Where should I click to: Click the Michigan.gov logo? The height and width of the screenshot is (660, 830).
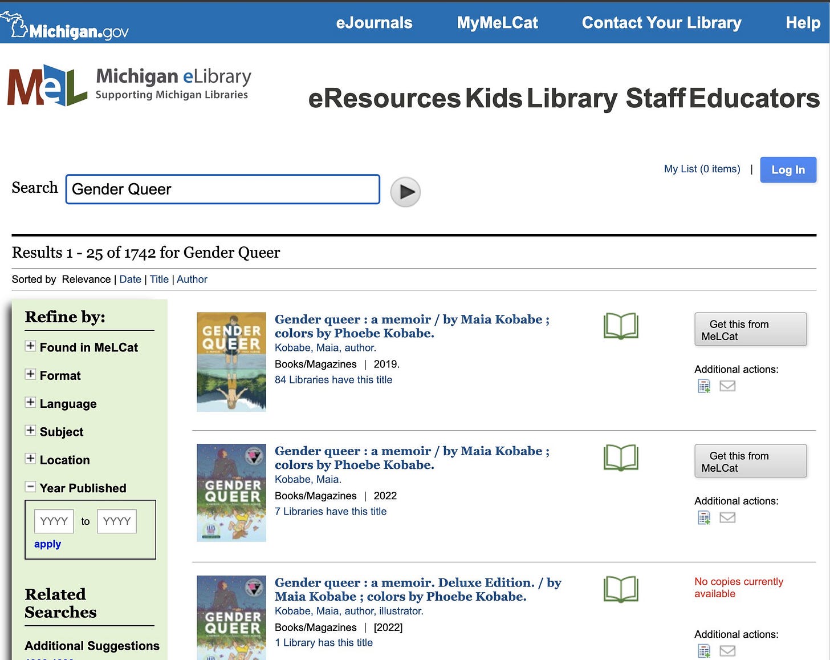click(64, 26)
